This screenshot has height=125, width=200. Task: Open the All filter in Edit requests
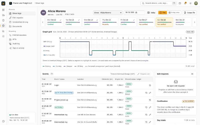click(x=192, y=74)
